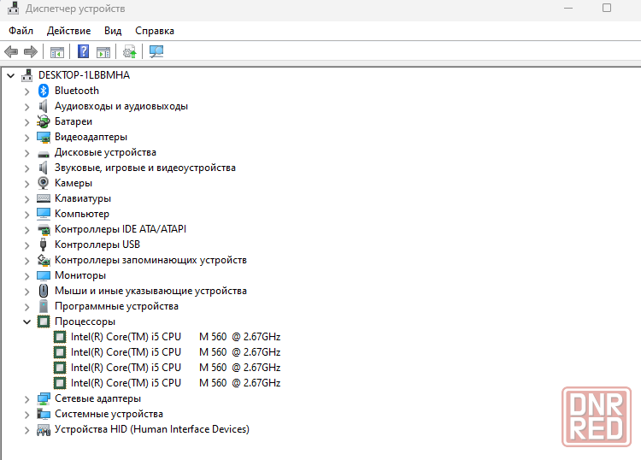Click the Bluetooth category icon
This screenshot has height=460, width=641.
point(44,91)
